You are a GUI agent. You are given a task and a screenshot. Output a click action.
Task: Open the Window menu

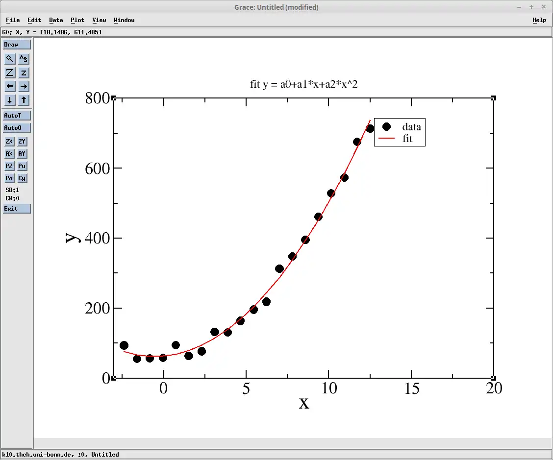124,20
